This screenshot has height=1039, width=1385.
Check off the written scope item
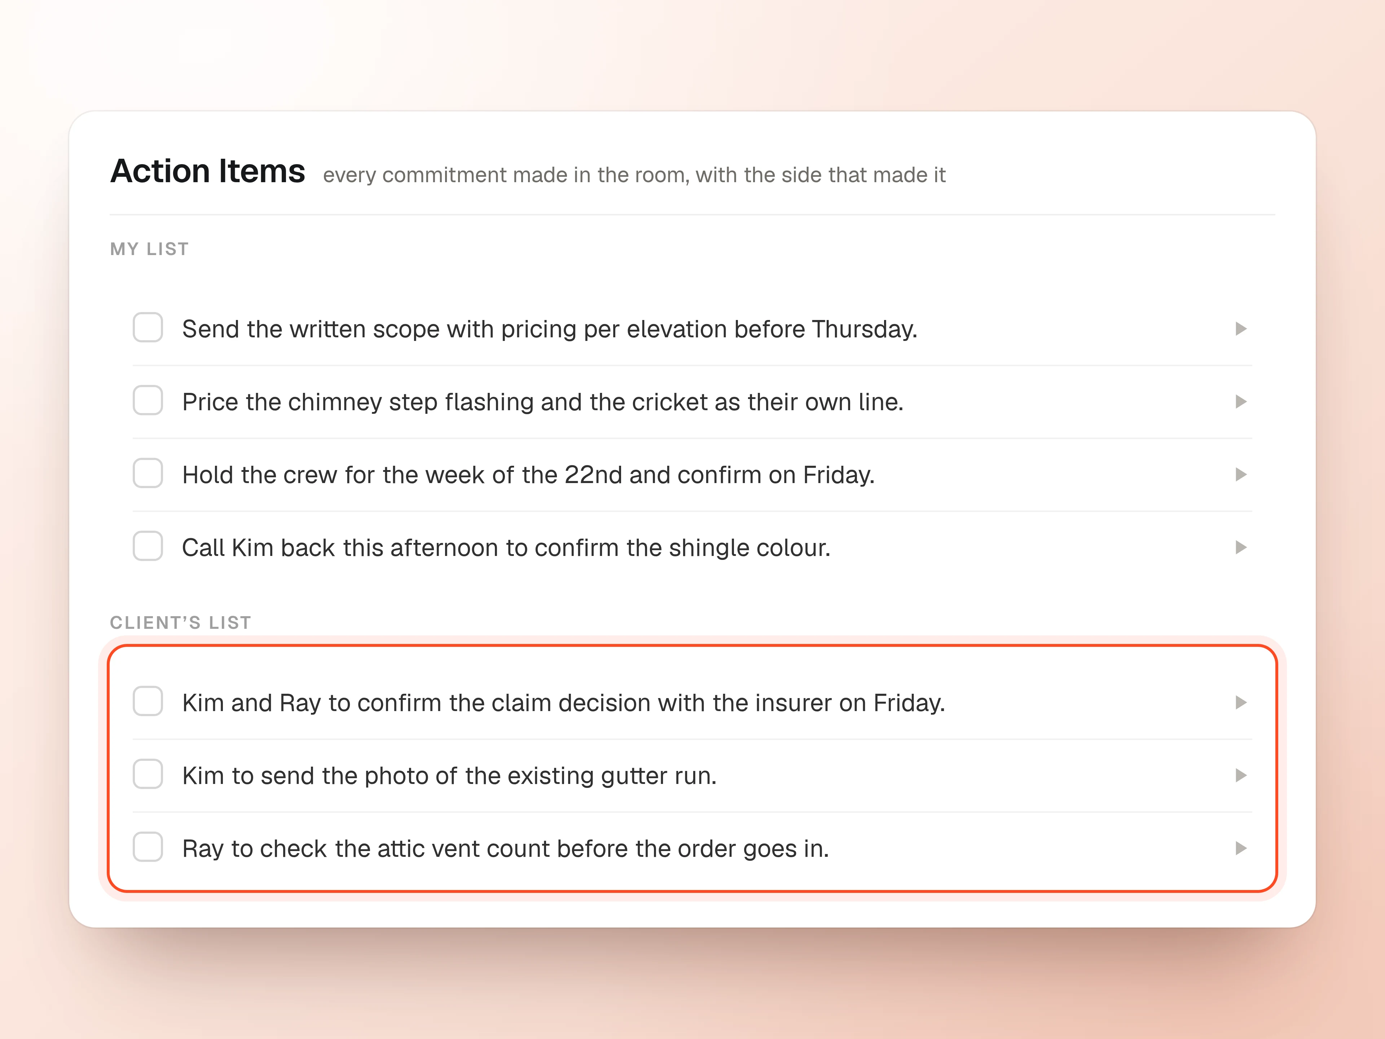click(x=148, y=328)
